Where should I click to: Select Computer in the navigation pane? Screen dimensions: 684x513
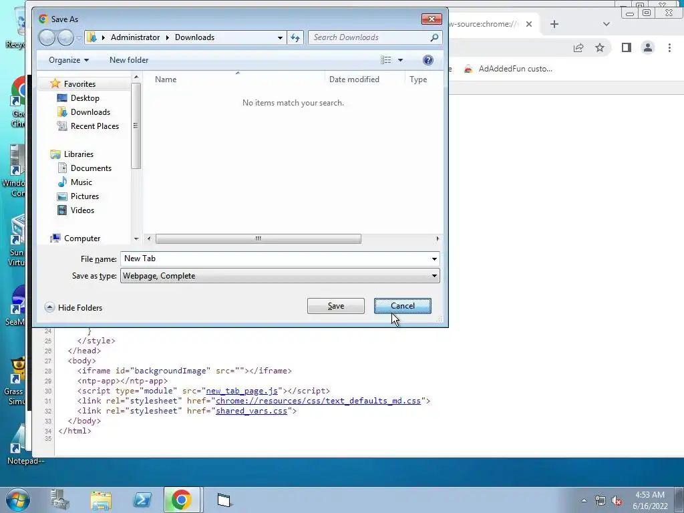coord(82,238)
